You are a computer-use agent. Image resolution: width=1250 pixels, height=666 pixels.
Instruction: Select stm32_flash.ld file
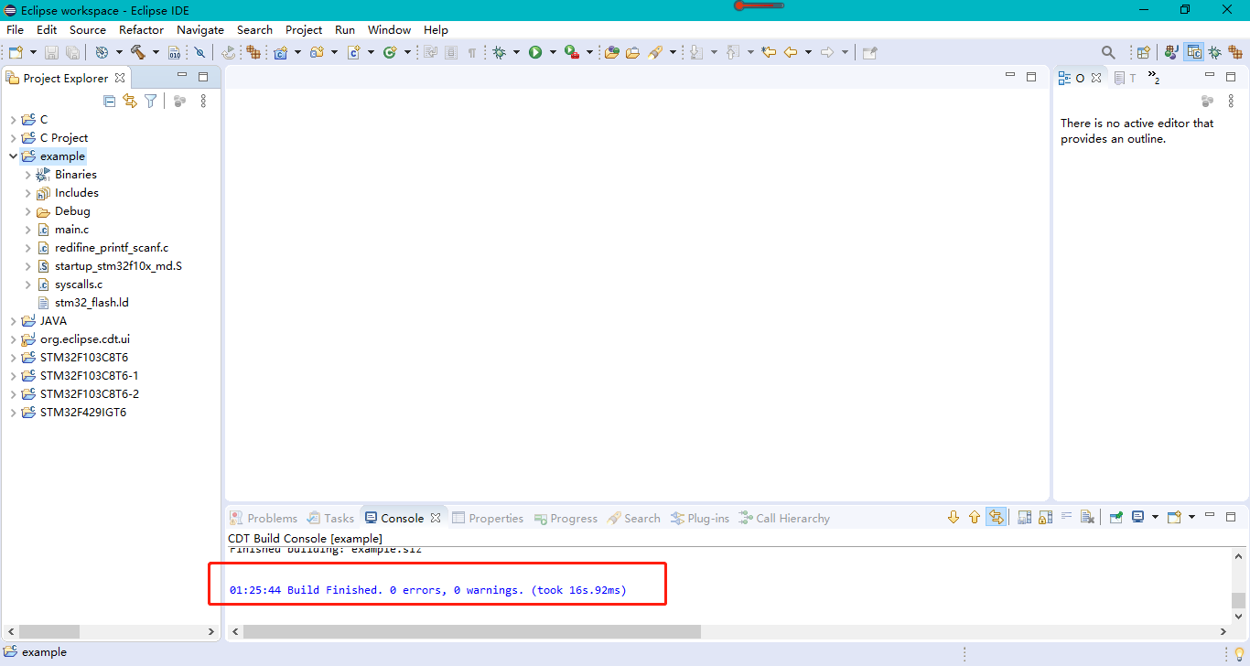[x=90, y=303]
